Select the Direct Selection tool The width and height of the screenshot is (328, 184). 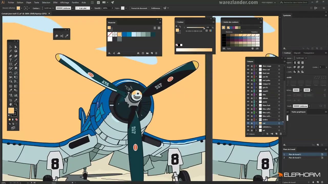pos(16,47)
